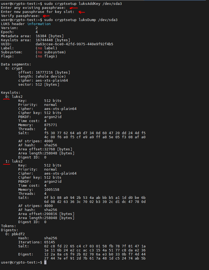Image resolution: width=209 pixels, height=270 pixels.
Task: Click the terminal cursor at the last prompt
Action: coord(46,262)
